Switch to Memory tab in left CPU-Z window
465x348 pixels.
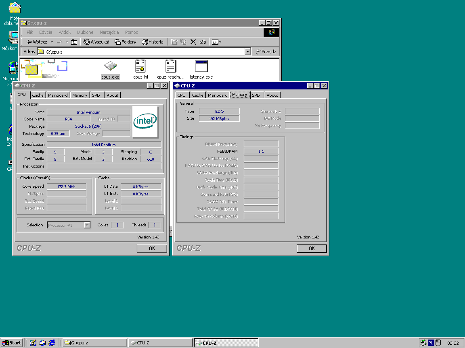point(80,95)
